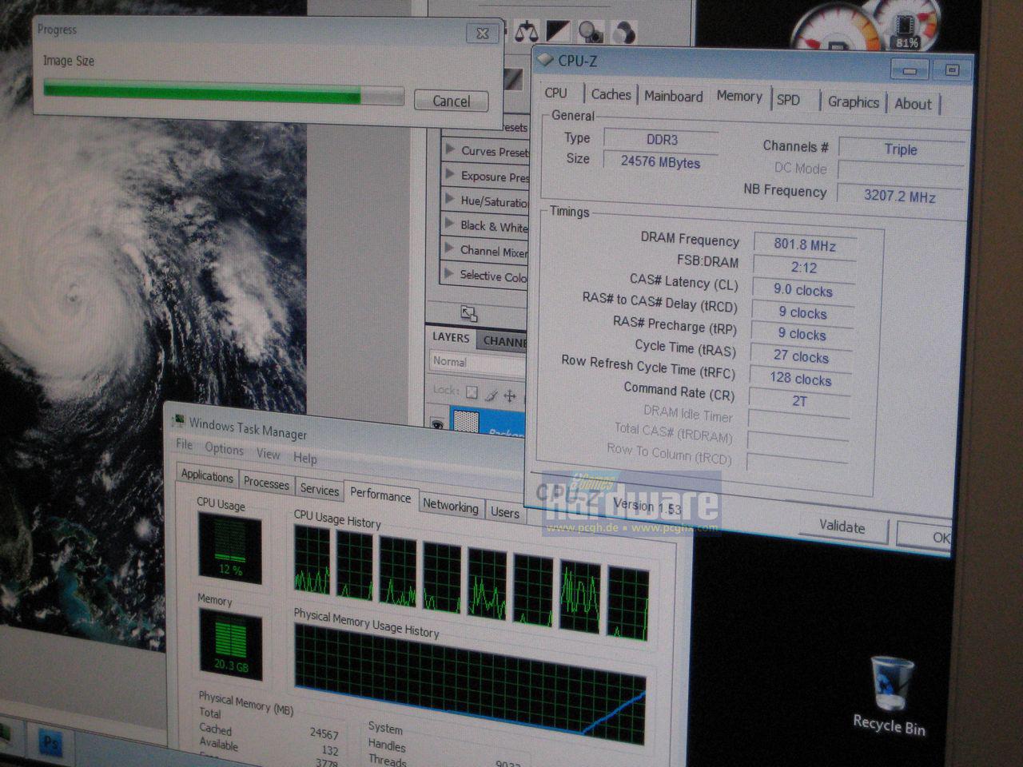Click the 24576 MBytes size field
This screenshot has width=1023, height=767.
click(660, 162)
